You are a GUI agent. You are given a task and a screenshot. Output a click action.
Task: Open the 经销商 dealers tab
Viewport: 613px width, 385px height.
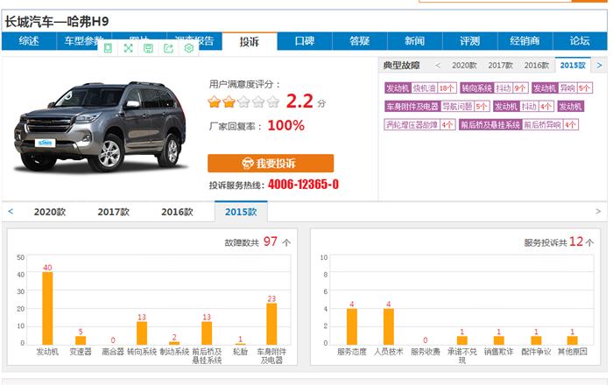point(525,41)
